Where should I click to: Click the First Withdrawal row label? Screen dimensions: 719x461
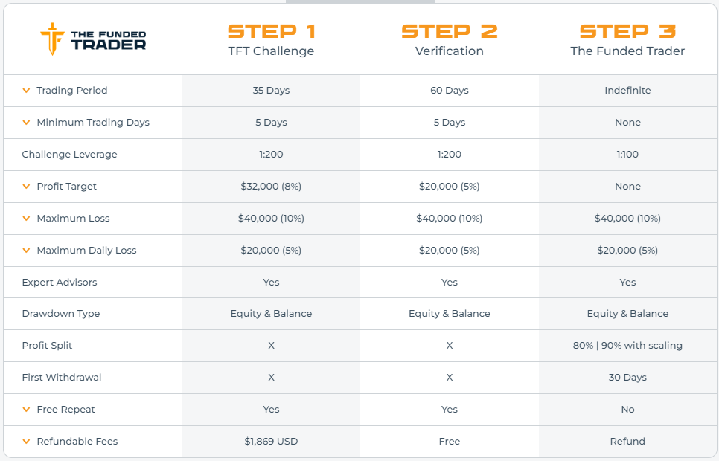(62, 378)
